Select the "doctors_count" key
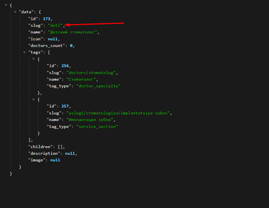 (x=47, y=46)
